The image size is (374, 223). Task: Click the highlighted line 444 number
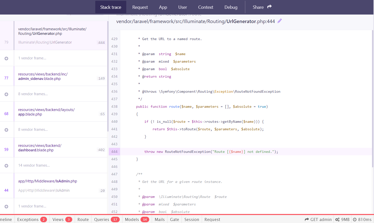coord(114,152)
